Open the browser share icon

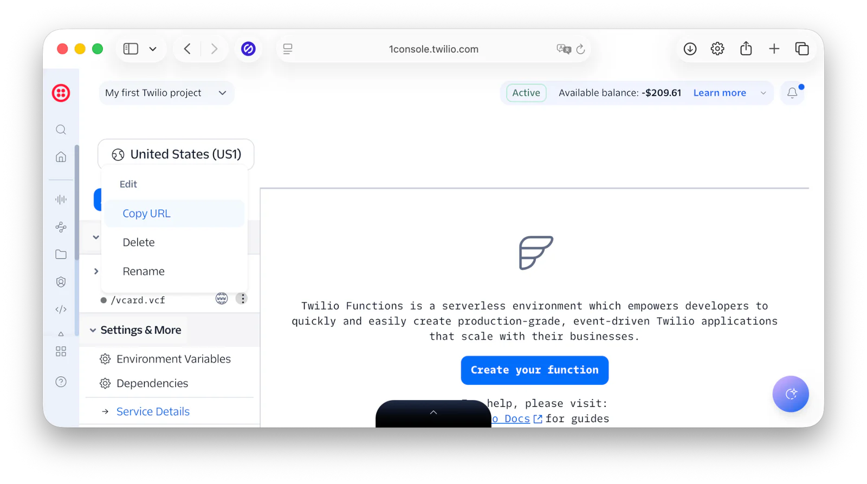pyautogui.click(x=746, y=49)
